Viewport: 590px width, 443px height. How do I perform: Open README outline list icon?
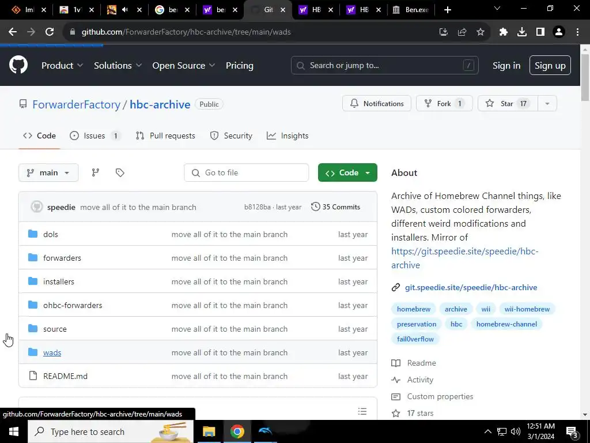pos(362,411)
